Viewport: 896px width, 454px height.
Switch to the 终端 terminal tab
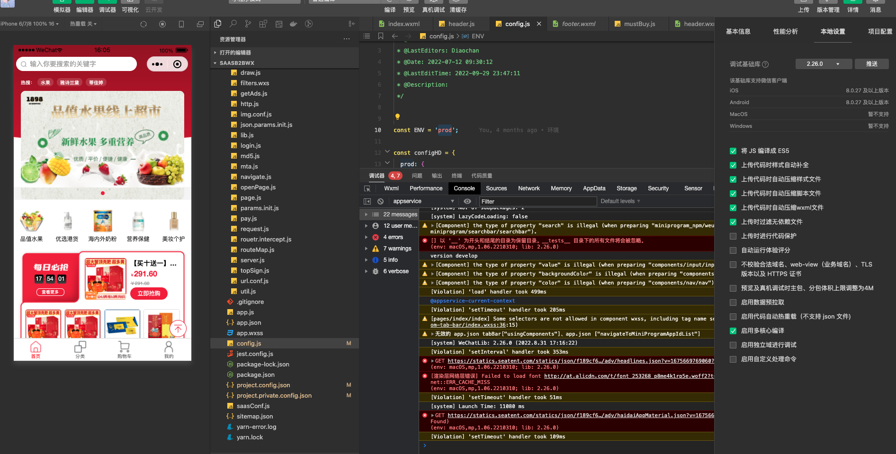pos(457,176)
